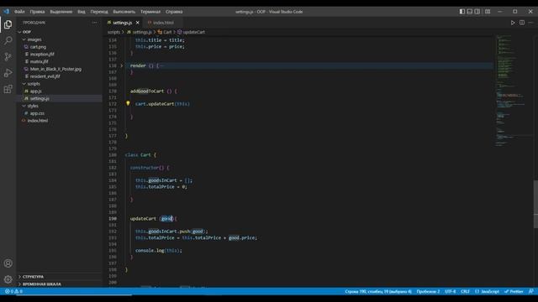The width and height of the screenshot is (538, 302).
Task: Open app.css in file tree
Action: (x=37, y=113)
